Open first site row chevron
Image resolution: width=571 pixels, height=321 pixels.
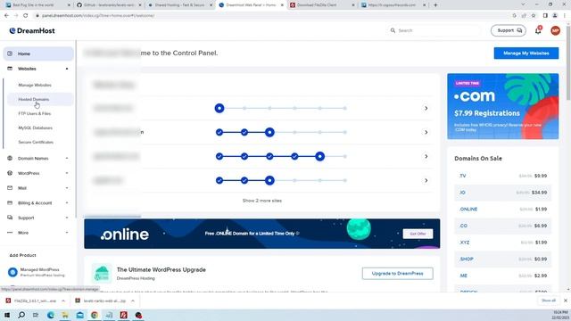click(x=426, y=109)
